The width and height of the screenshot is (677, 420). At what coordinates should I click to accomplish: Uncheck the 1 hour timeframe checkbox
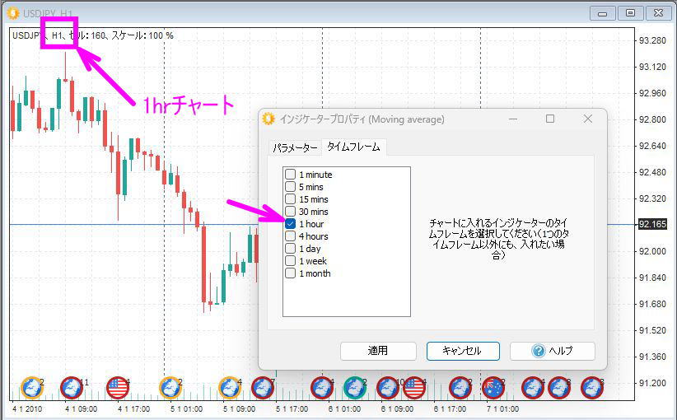point(290,224)
